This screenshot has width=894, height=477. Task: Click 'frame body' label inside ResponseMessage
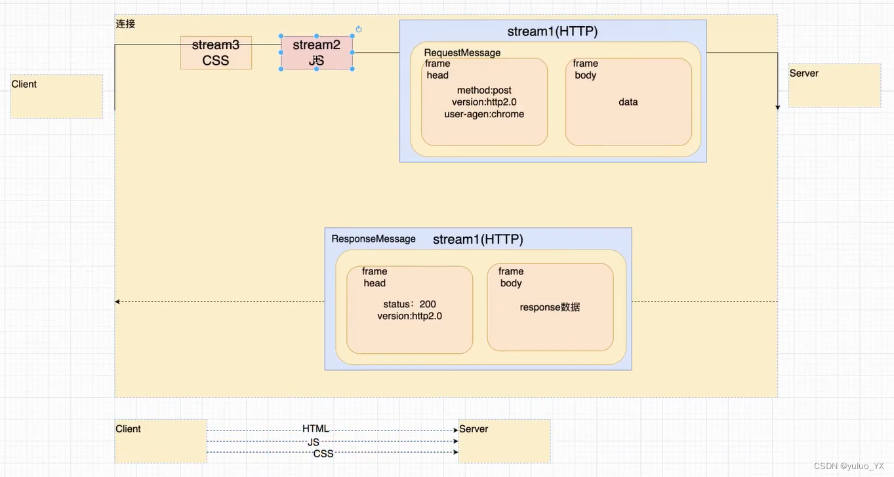coord(511,277)
